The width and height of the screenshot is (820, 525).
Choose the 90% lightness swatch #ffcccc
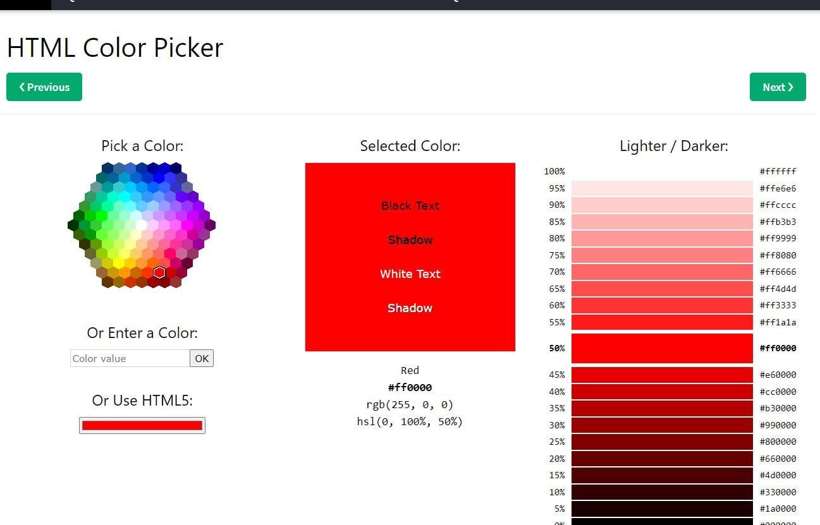[x=662, y=205]
